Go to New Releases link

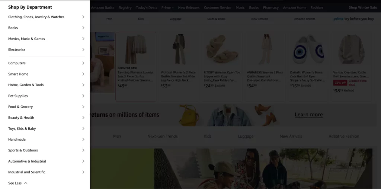click(189, 7)
